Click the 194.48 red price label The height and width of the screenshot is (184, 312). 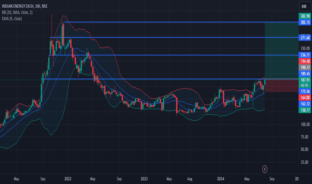(x=305, y=61)
